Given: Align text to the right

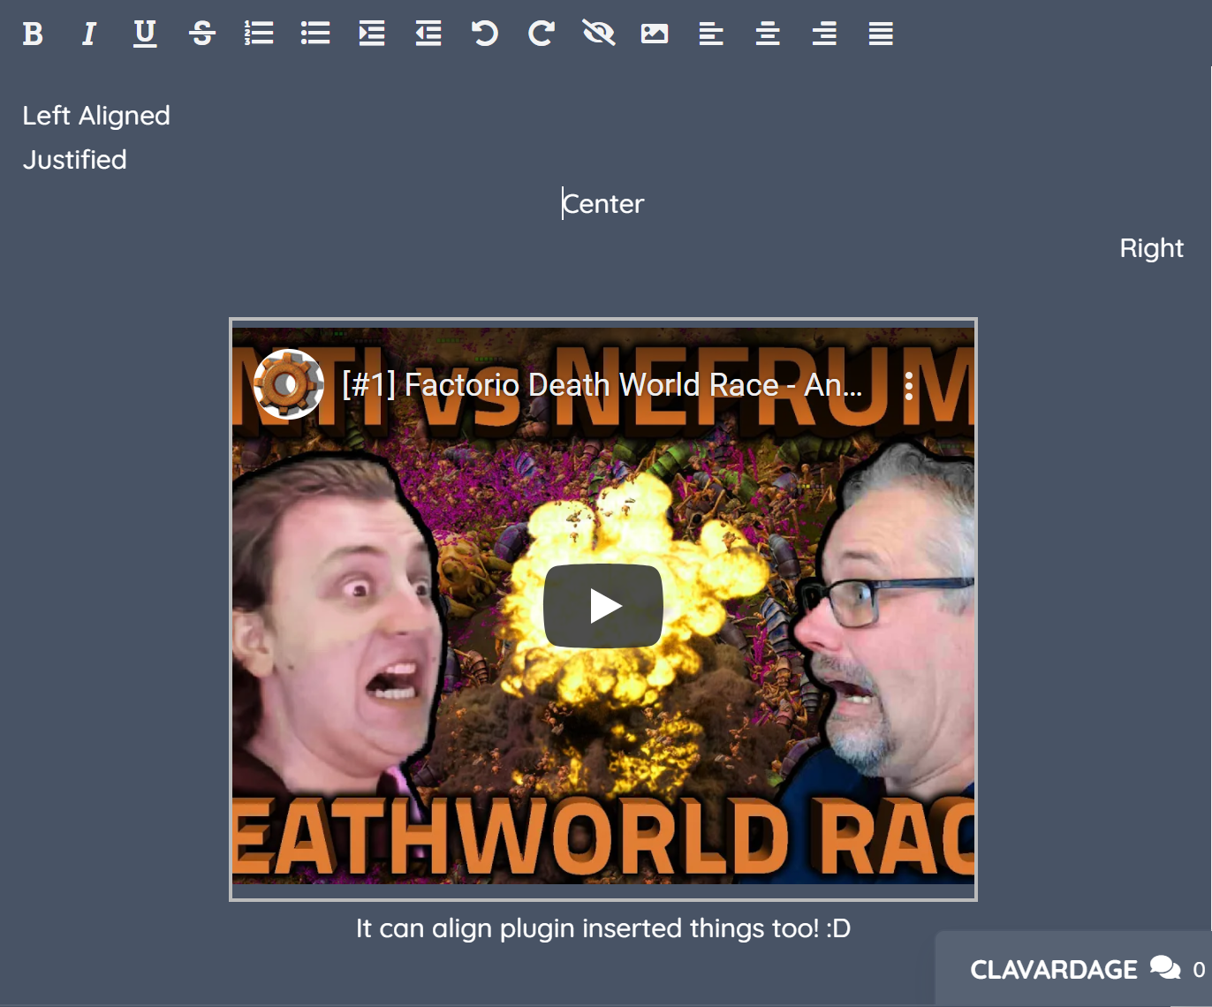Looking at the screenshot, I should click(824, 34).
